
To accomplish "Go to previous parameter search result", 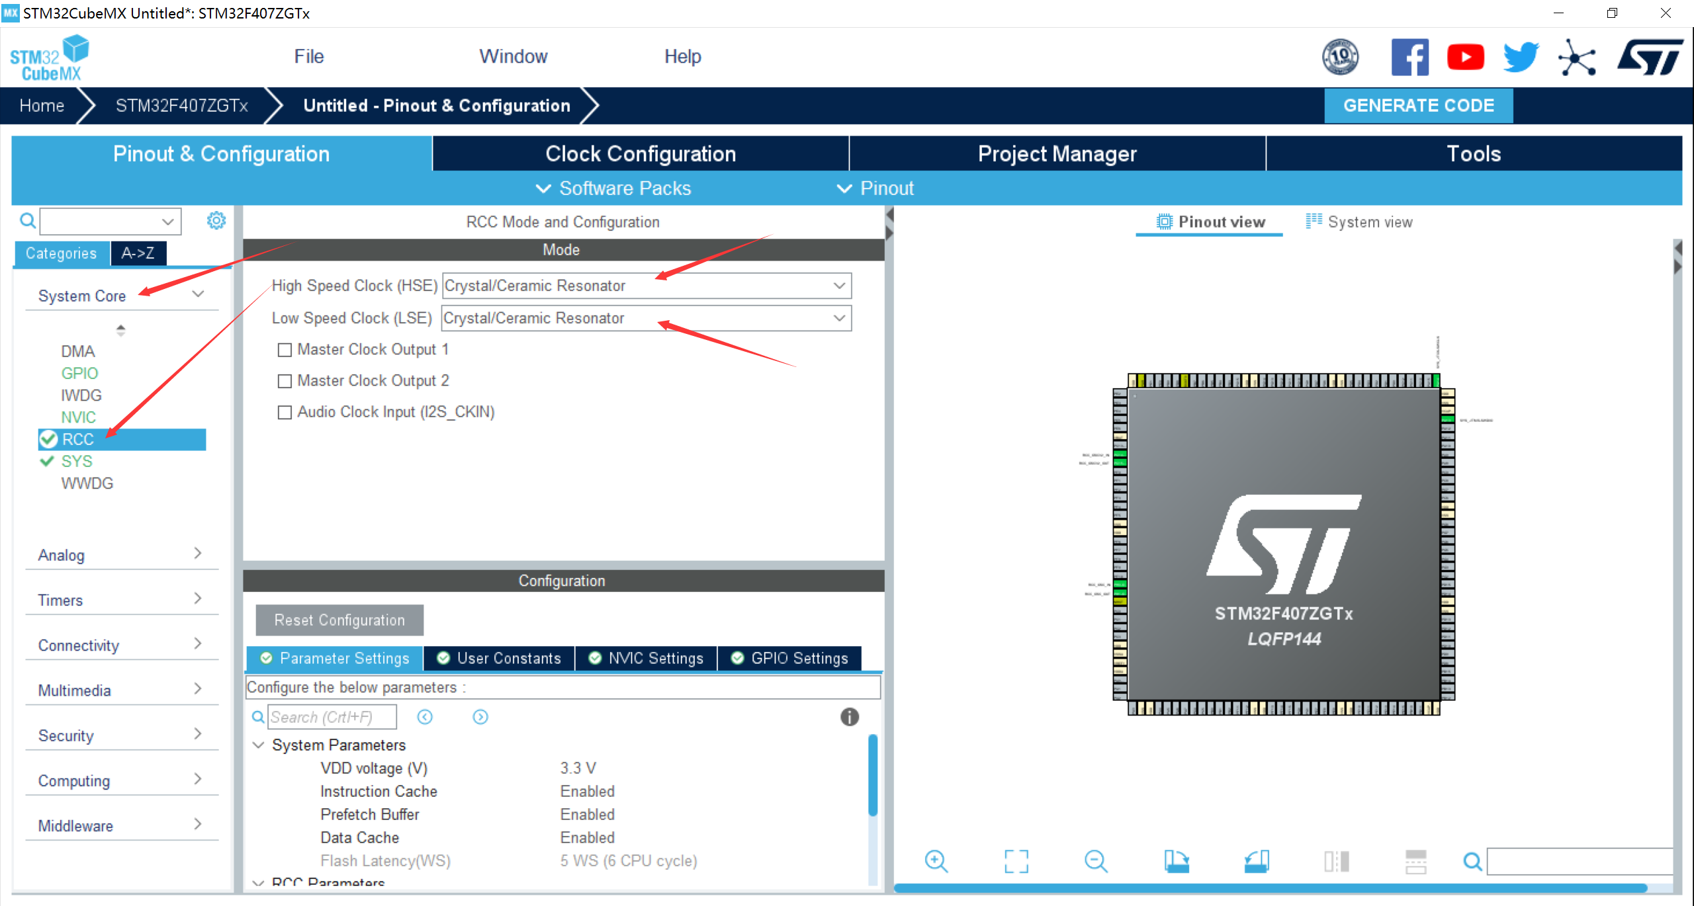I will coord(425,717).
